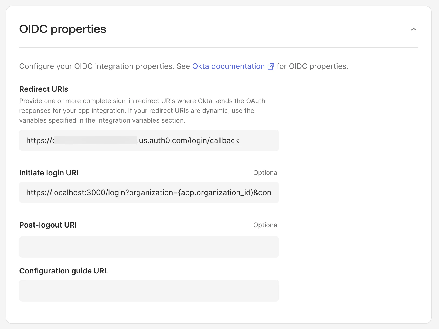Focus the Redirect URIs input field
This screenshot has height=329, width=439.
tap(149, 140)
